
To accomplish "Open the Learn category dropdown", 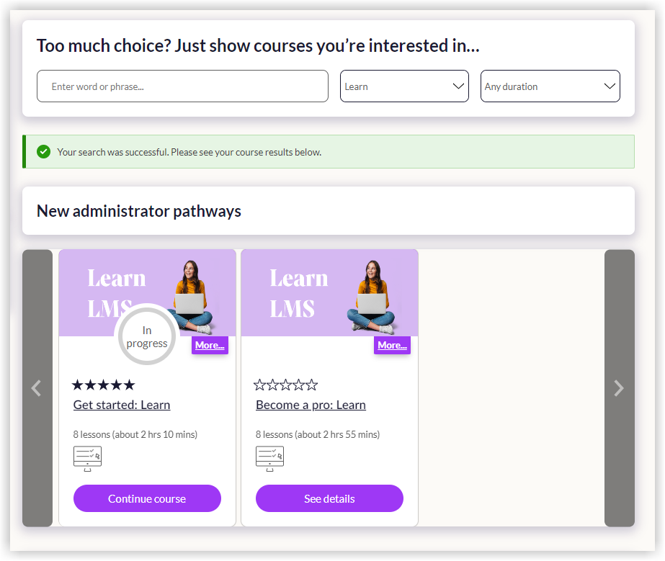I will point(404,86).
